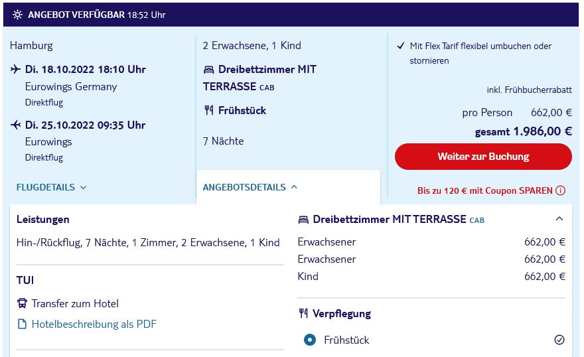Click the checkmark circle on Frühstück row
584x357 pixels.
tap(559, 340)
